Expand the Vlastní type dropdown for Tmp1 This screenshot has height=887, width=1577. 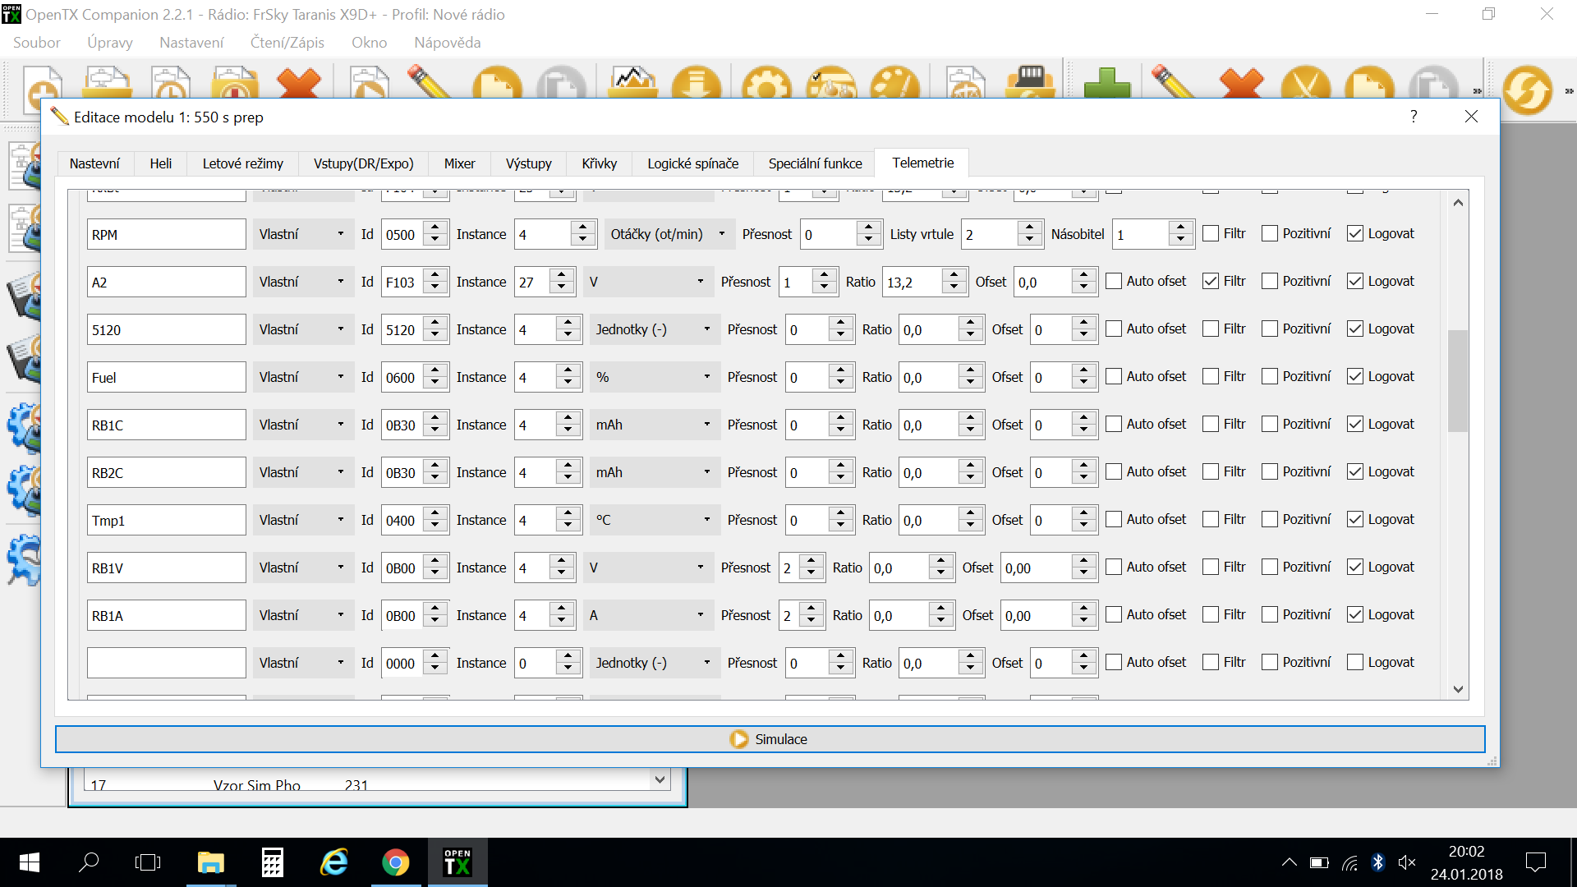point(301,520)
